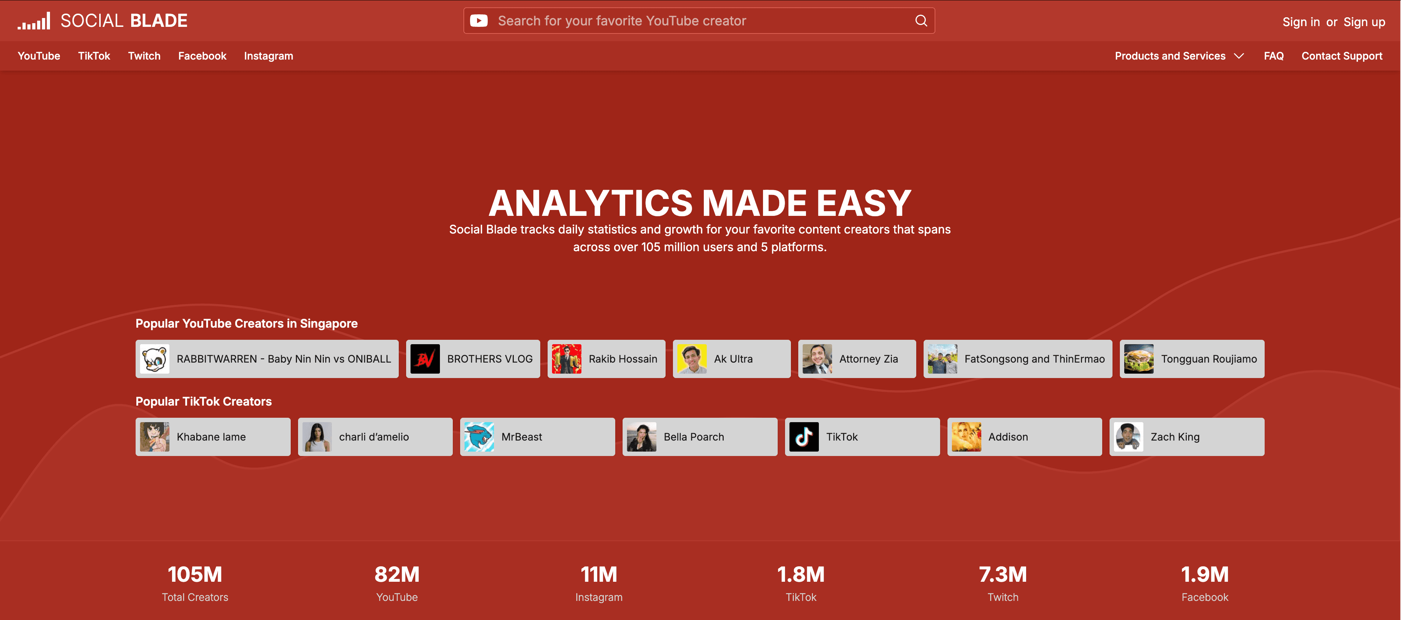Click the Ak Ultra creator avatar
This screenshot has height=620, width=1401.
click(x=692, y=359)
